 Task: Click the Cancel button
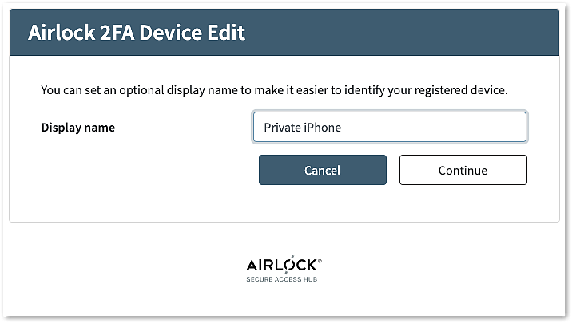pyautogui.click(x=322, y=170)
